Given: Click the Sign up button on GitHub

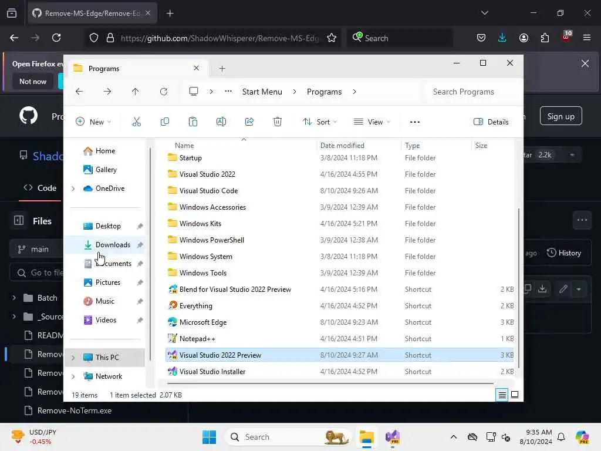Looking at the screenshot, I should [x=561, y=116].
